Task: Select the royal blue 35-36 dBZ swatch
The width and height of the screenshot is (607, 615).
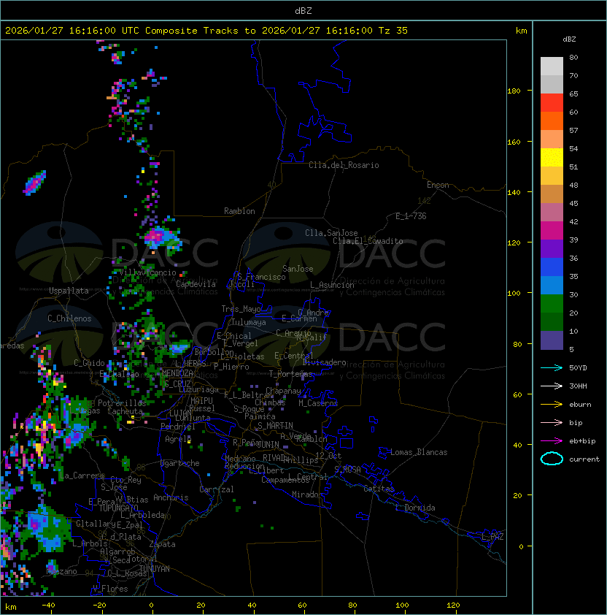Action: pyautogui.click(x=552, y=267)
